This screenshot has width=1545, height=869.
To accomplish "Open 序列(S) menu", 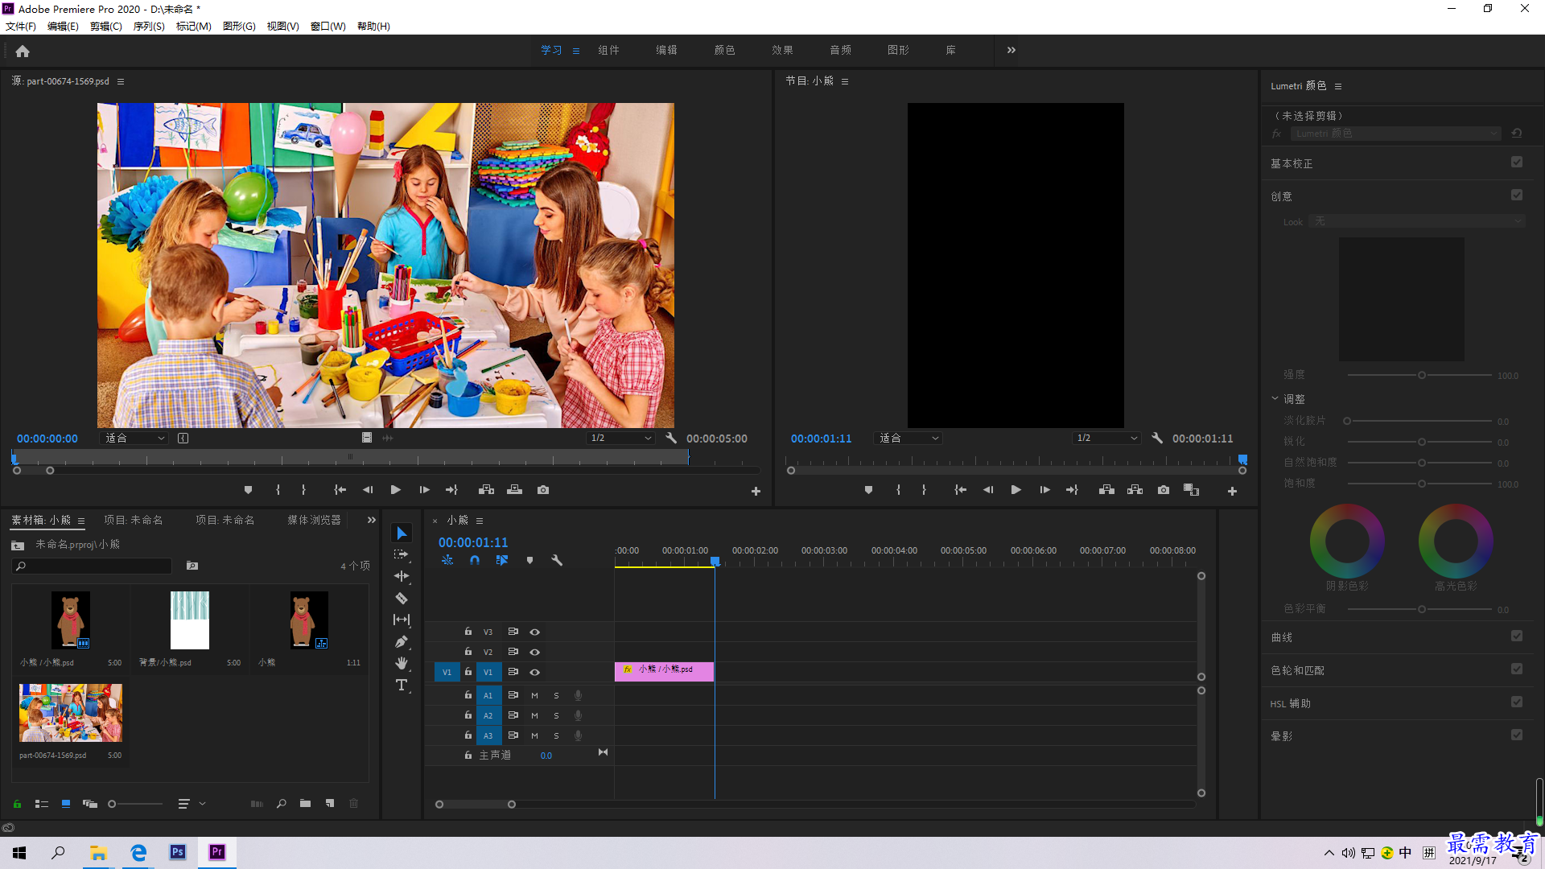I will pos(149,26).
